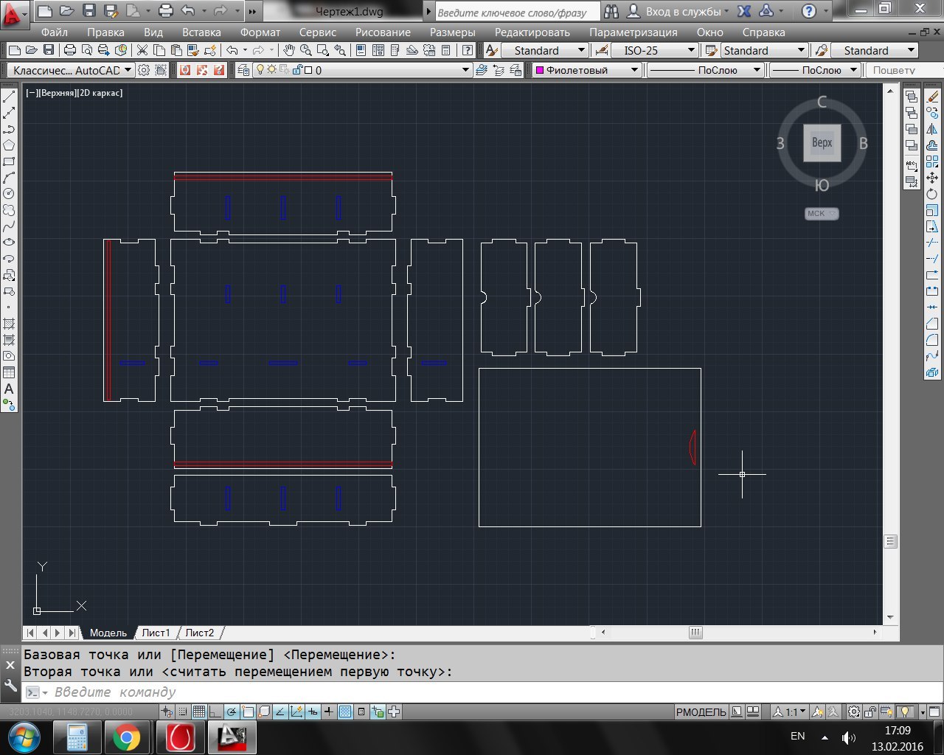Viewport: 944px width, 755px height.
Task: Select the Line drawing tool
Action: 9,97
